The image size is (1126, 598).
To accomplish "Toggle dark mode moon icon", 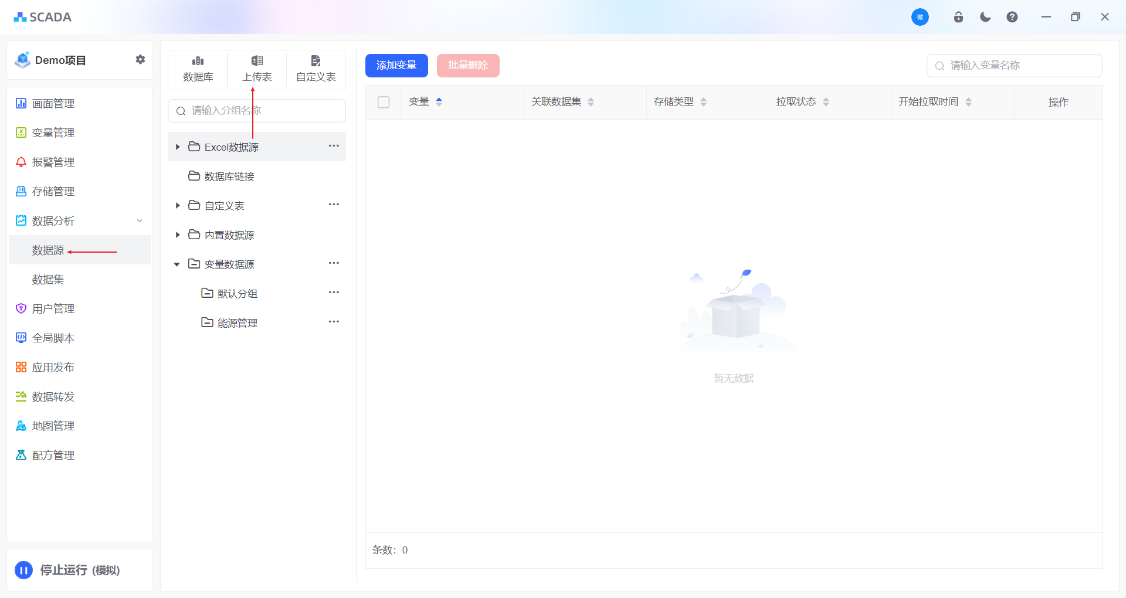I will point(985,17).
